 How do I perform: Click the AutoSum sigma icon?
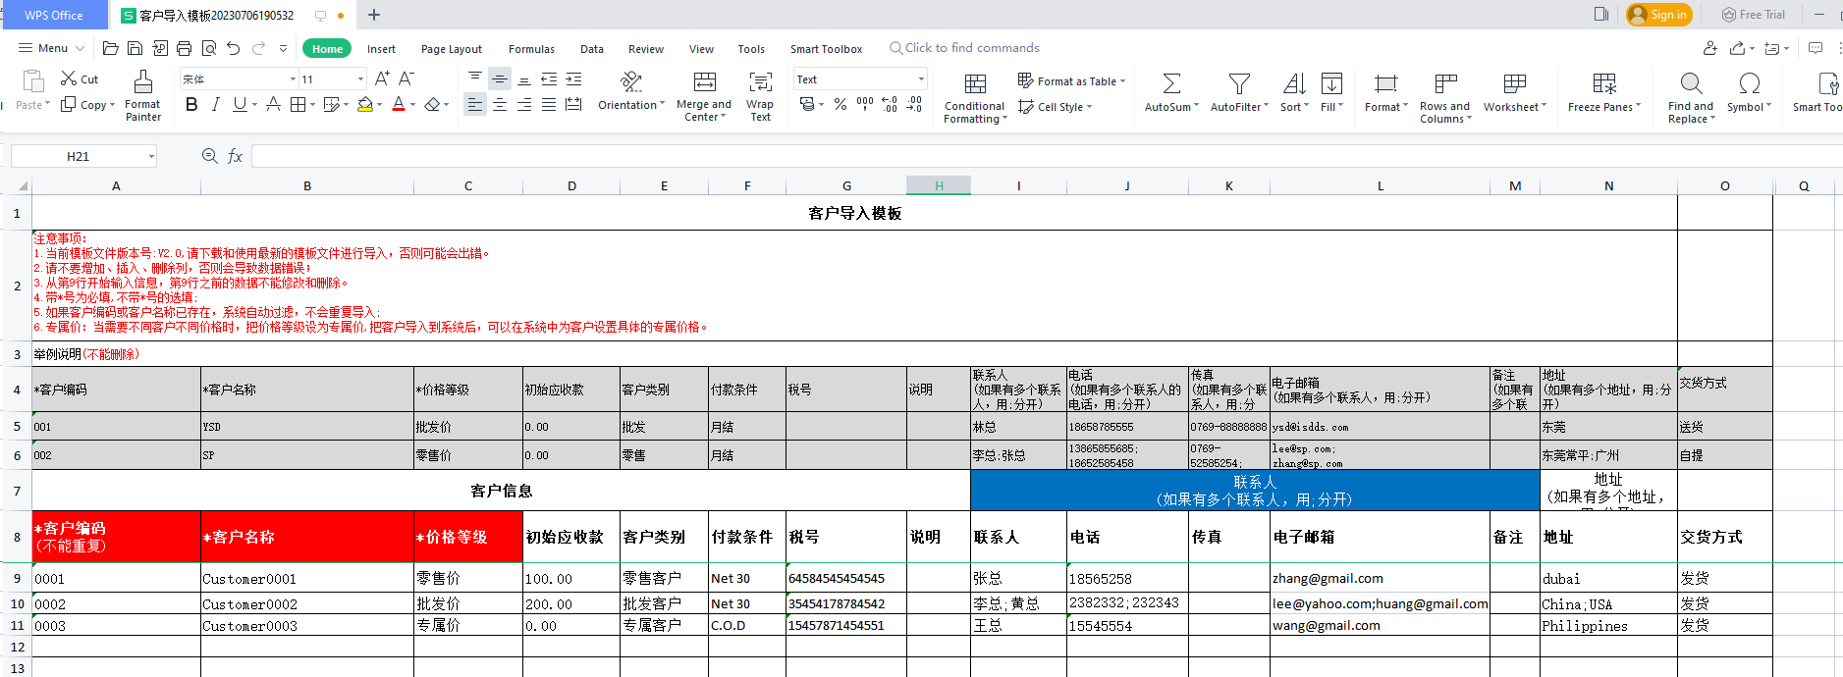[x=1171, y=84]
